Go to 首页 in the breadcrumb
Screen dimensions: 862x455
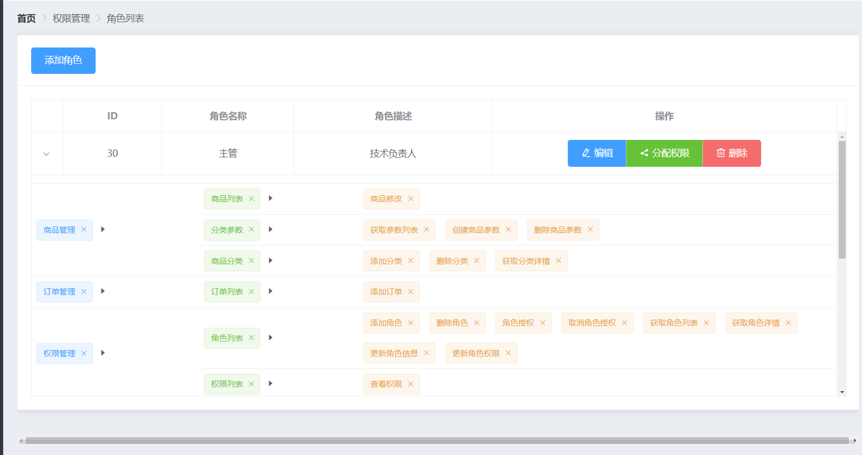pos(26,18)
